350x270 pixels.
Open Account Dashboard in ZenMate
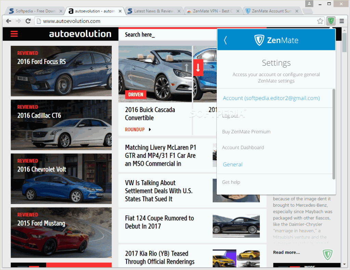243,148
